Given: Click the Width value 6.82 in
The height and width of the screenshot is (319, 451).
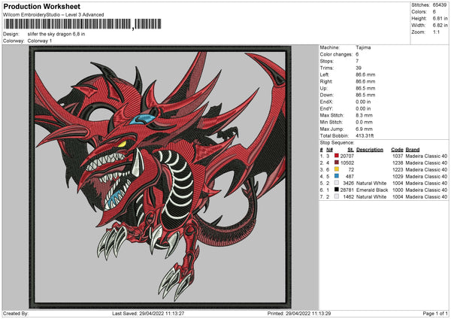Looking at the screenshot, I should point(440,26).
